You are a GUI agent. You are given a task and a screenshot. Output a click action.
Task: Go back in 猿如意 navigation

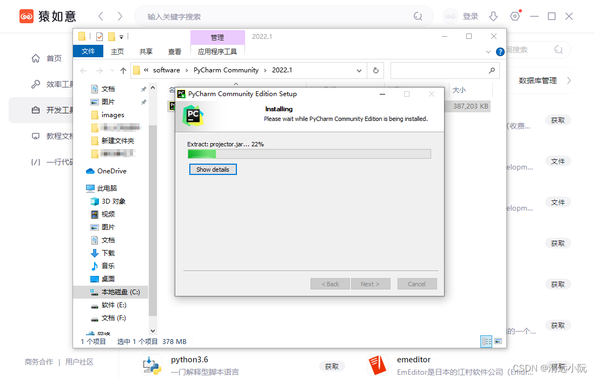101,16
